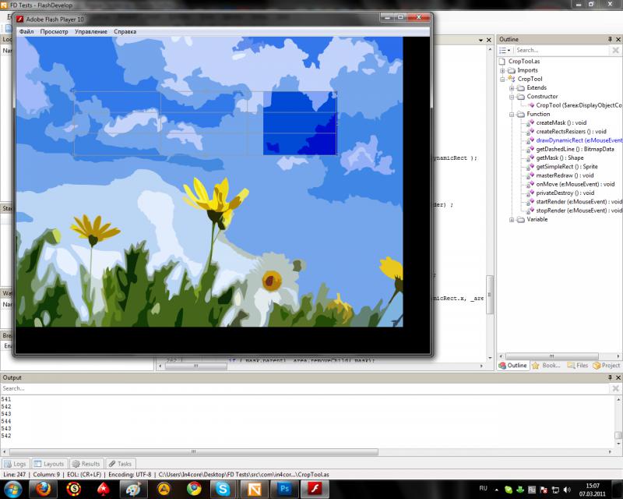Open the Файл menu in Flash Player
This screenshot has height=499, width=623.
[x=26, y=31]
